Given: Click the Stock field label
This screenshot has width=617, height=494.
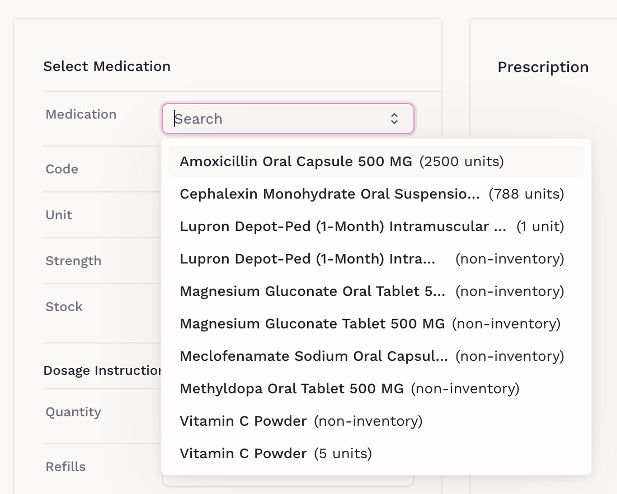Looking at the screenshot, I should (x=64, y=307).
